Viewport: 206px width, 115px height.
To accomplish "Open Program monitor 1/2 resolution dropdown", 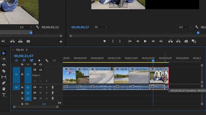I will [x=185, y=27].
